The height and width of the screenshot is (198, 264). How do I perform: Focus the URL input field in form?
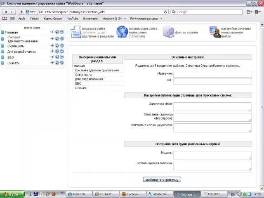click(x=213, y=81)
